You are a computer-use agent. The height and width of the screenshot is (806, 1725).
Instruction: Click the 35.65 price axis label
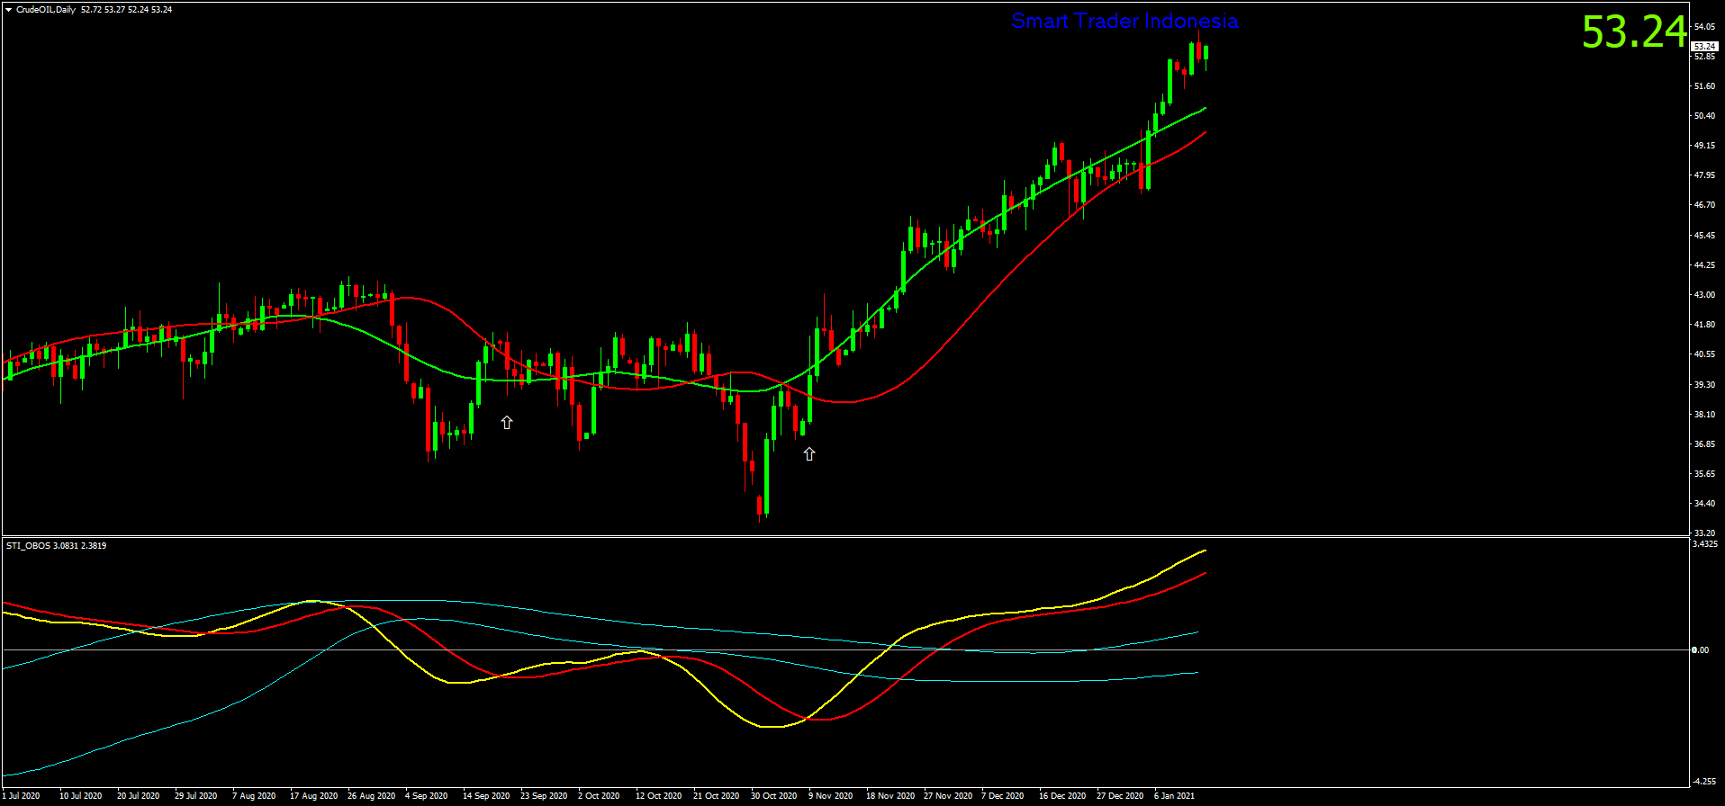tap(1704, 474)
